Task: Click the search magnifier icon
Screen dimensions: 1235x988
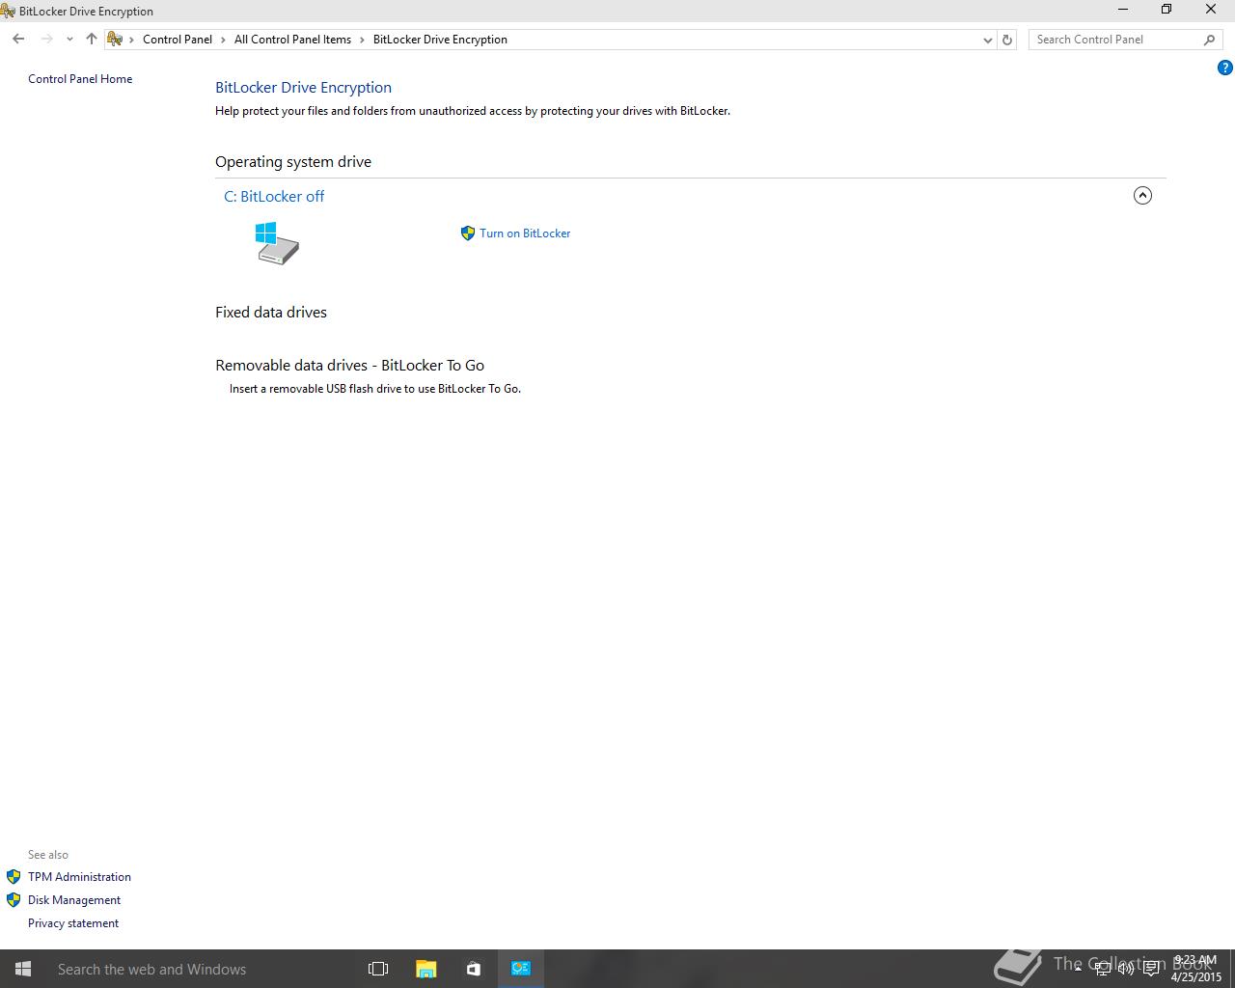Action: pyautogui.click(x=1210, y=40)
